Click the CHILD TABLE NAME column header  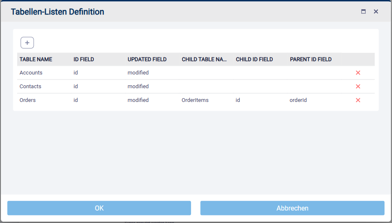(204, 59)
